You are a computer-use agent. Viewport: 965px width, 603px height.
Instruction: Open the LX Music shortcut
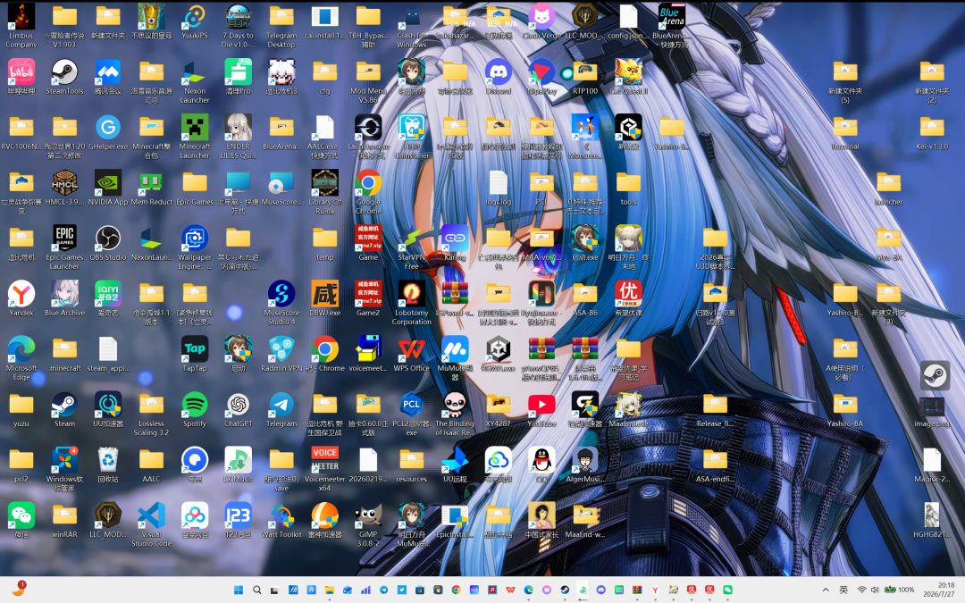click(239, 464)
